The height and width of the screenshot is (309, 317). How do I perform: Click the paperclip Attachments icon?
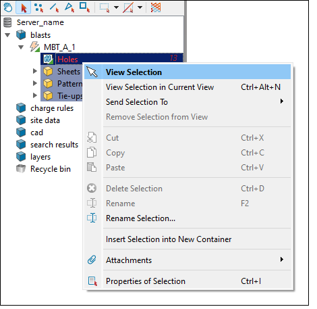tap(92, 260)
